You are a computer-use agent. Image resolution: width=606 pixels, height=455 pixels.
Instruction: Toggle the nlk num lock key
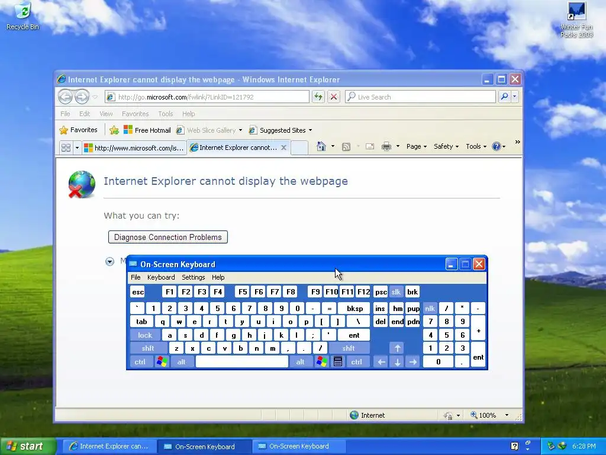click(x=430, y=308)
